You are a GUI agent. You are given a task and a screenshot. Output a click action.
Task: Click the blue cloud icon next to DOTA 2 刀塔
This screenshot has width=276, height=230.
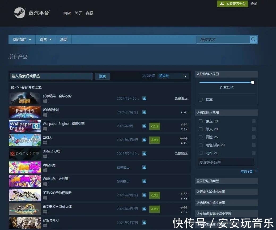click(144, 154)
